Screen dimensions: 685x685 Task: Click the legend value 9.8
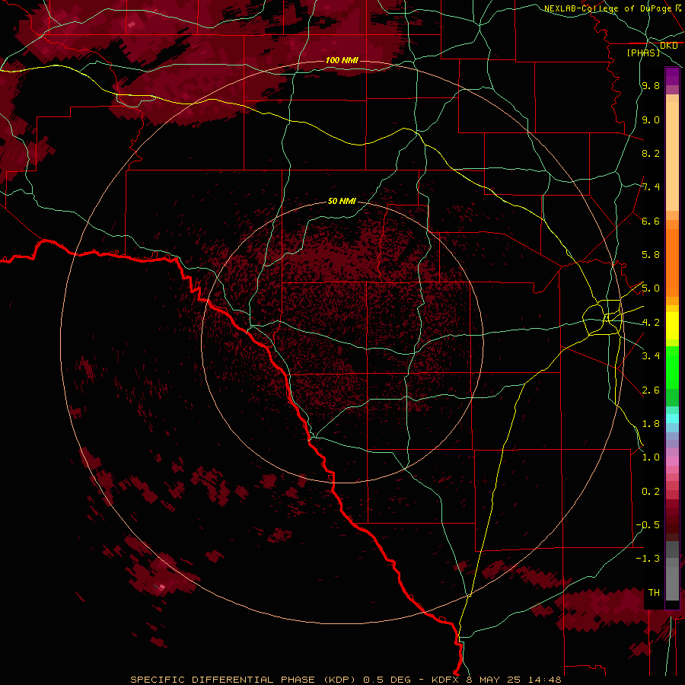tap(651, 86)
